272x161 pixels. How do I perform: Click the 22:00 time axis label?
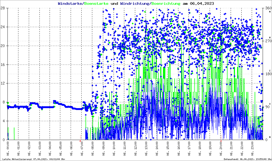click(x=242, y=148)
